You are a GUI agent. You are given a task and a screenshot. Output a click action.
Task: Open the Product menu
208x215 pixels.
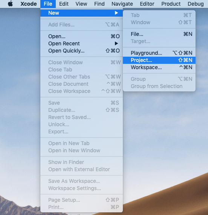171,4
